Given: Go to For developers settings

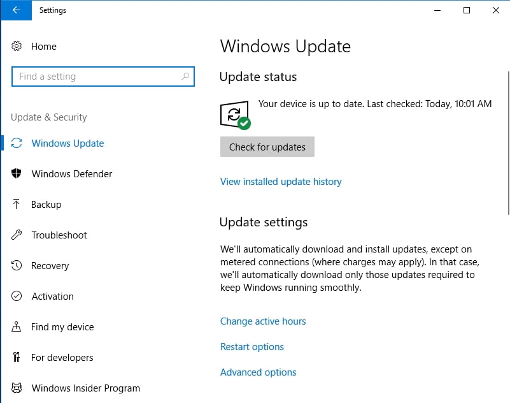Looking at the screenshot, I should (x=62, y=358).
